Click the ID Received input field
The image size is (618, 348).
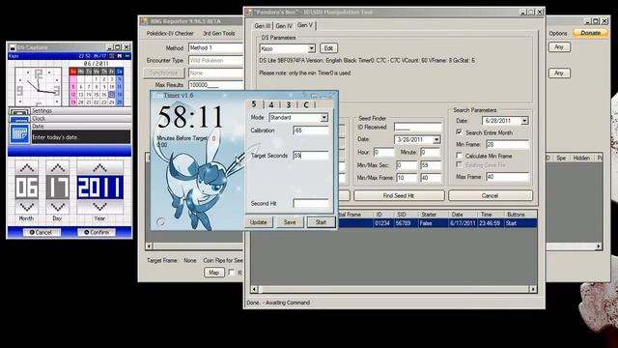coord(417,127)
